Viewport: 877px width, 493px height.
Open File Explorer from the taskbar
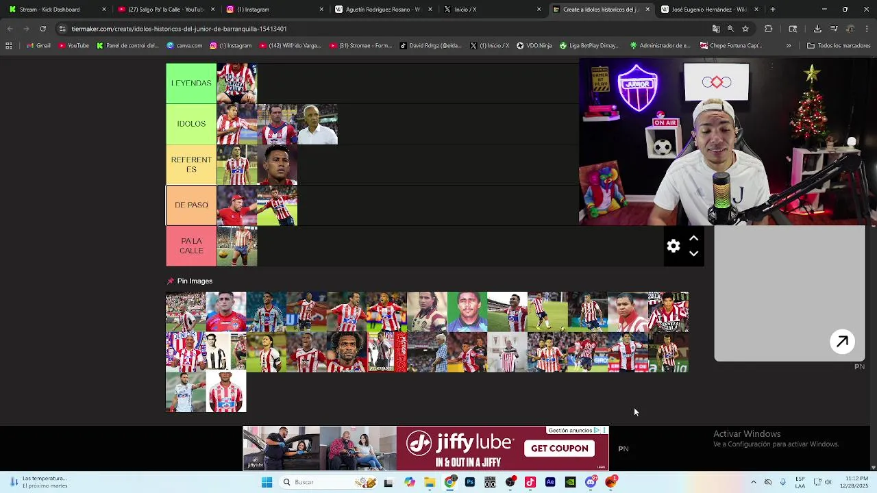pos(430,482)
